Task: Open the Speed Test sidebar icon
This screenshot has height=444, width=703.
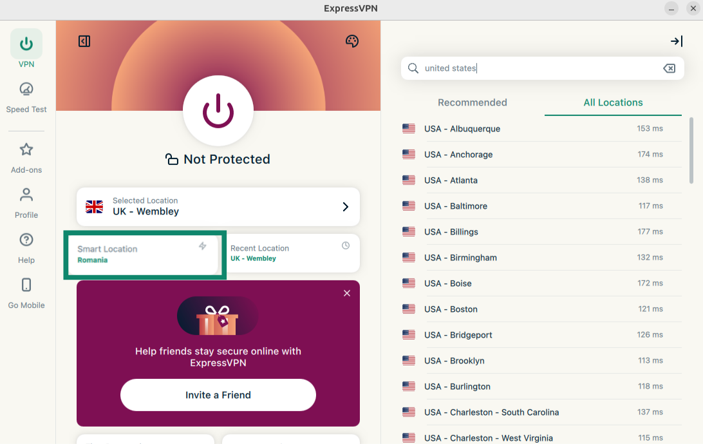Action: coord(26,90)
